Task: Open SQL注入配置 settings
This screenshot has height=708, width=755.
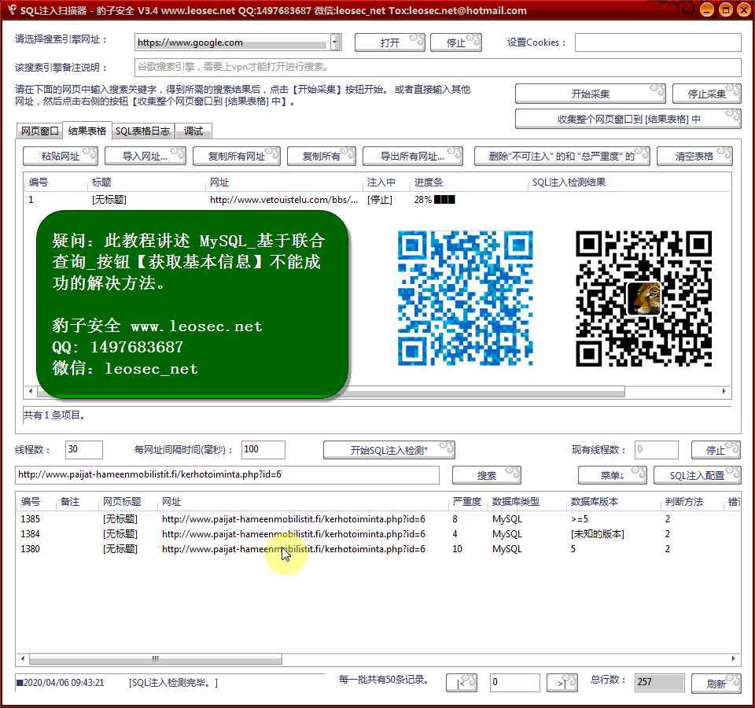Action: pos(697,475)
